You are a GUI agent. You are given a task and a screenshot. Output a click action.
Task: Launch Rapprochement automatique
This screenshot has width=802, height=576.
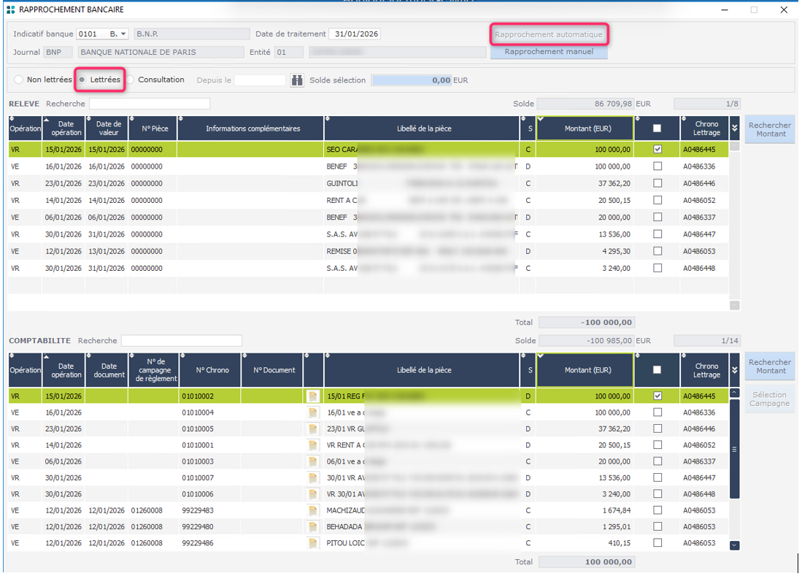[x=549, y=34]
